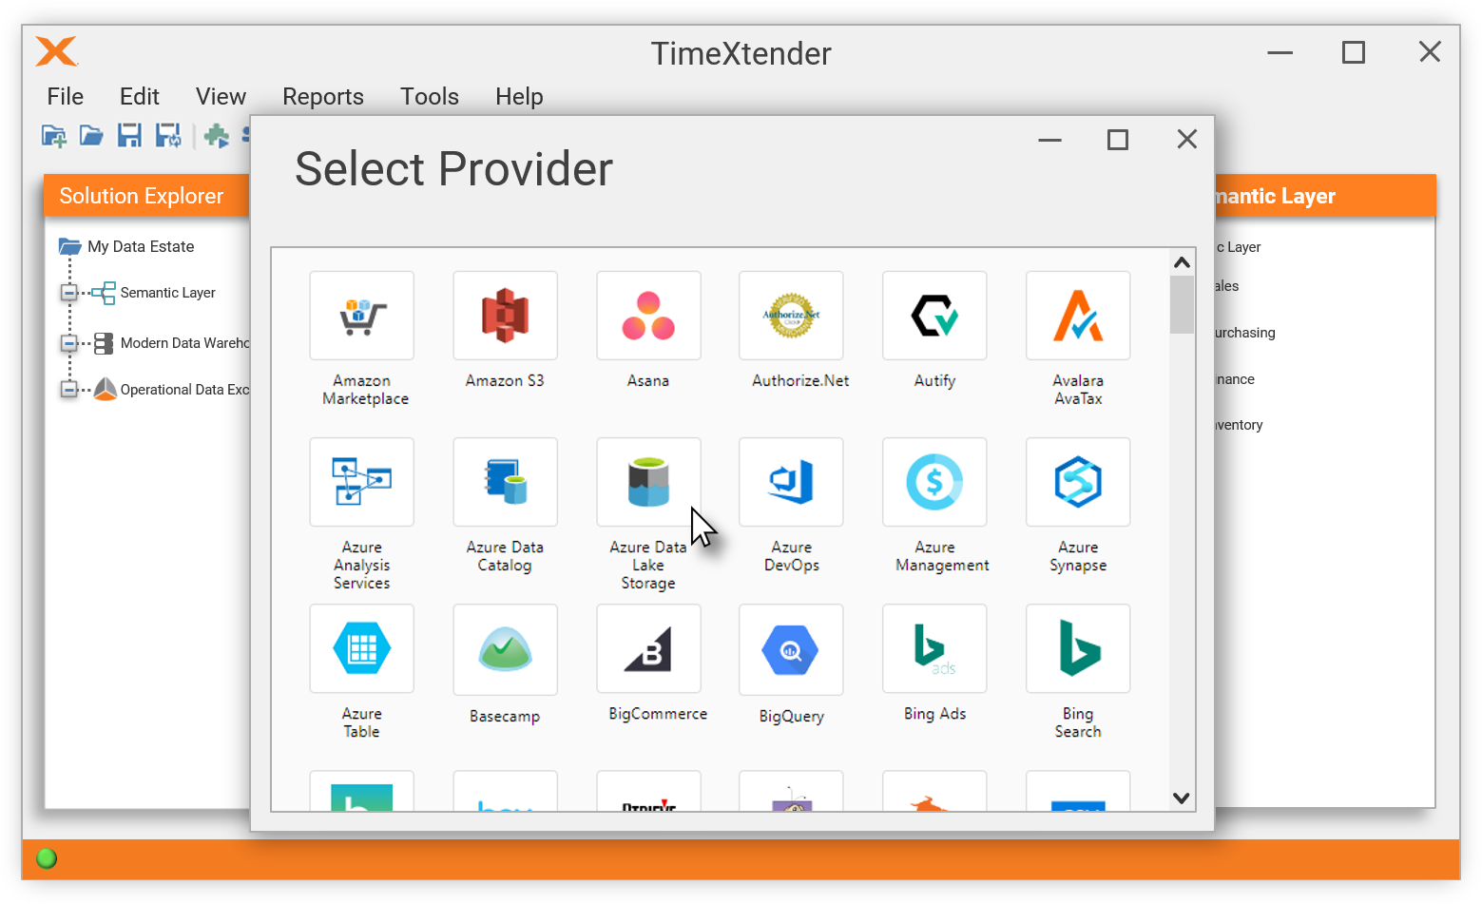Screen dimensions: 1482x904
Task: Pick the Avalara AvaTax provider icon
Action: click(x=1077, y=316)
